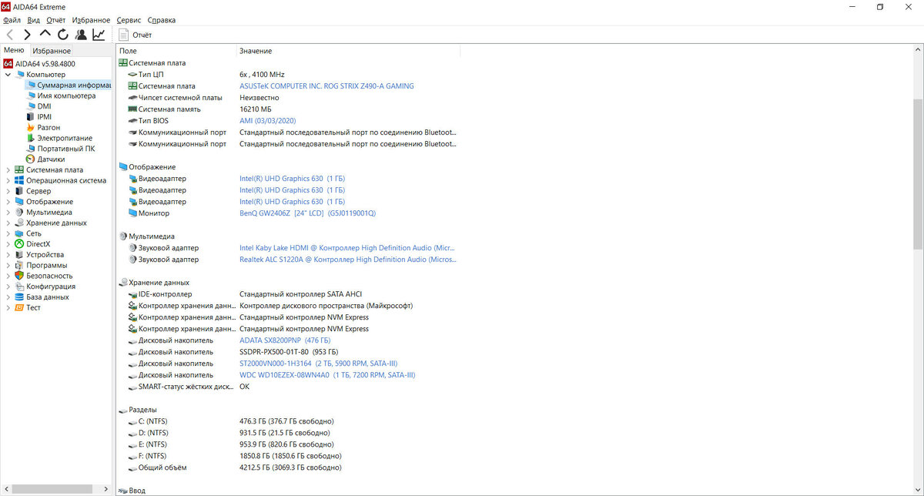Click the vertical scrollbar in details pane
Viewport: 924px width, 496px height.
click(918, 173)
